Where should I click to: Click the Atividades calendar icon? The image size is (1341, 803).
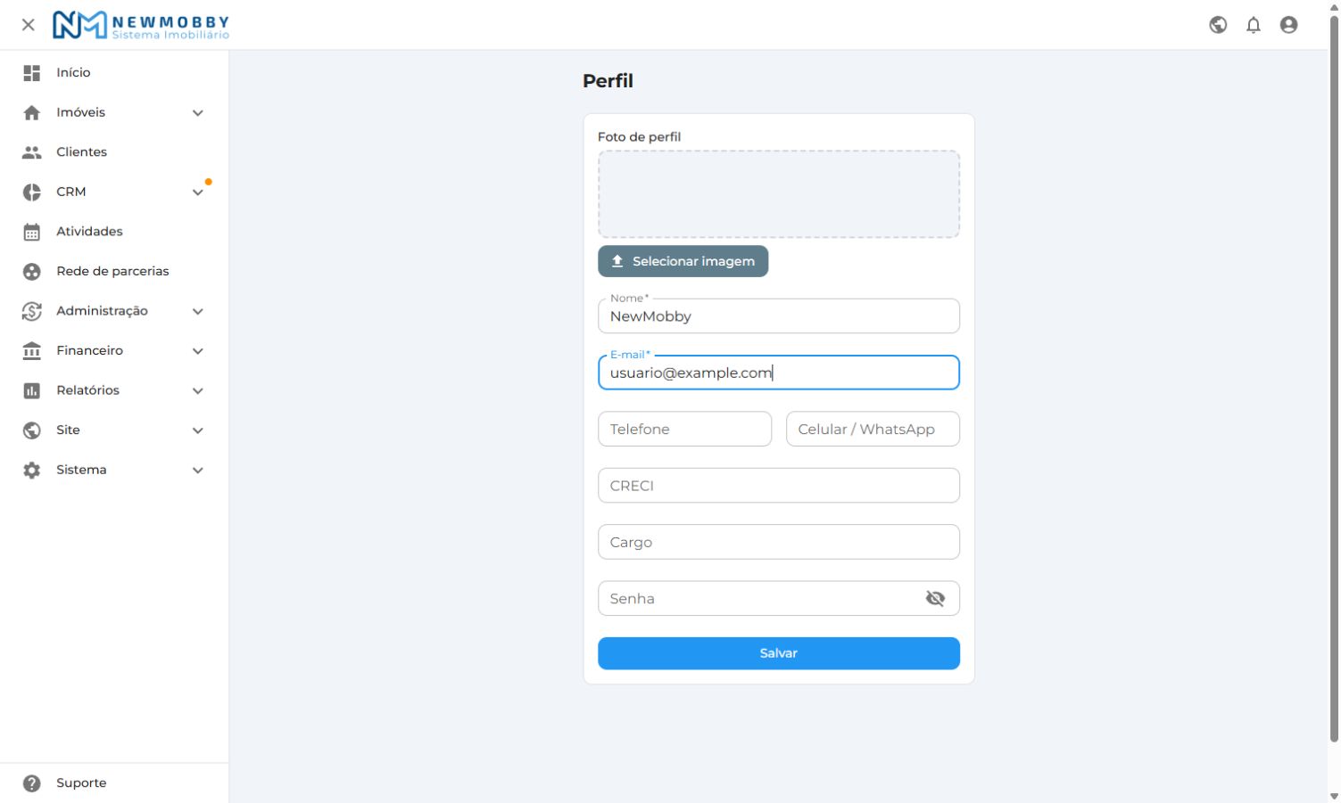[x=32, y=232]
